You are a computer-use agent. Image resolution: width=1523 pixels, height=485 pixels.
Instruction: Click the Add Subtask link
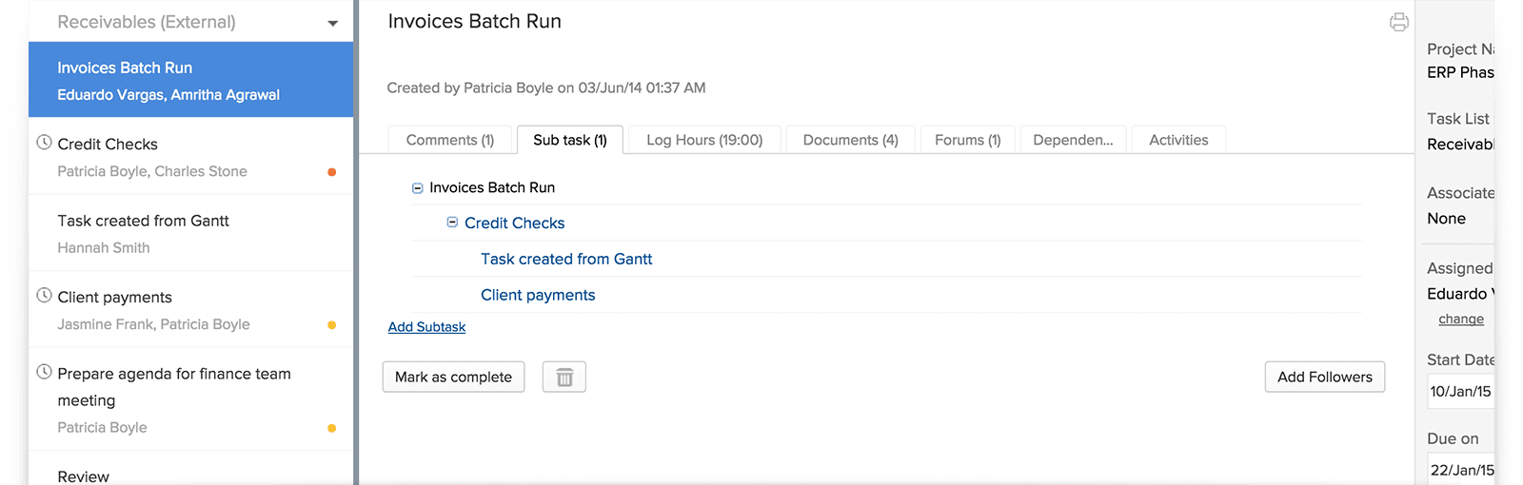426,327
